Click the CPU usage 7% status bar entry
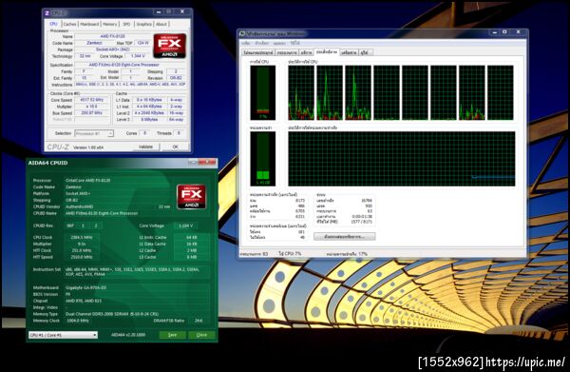This screenshot has width=570, height=372. click(290, 254)
